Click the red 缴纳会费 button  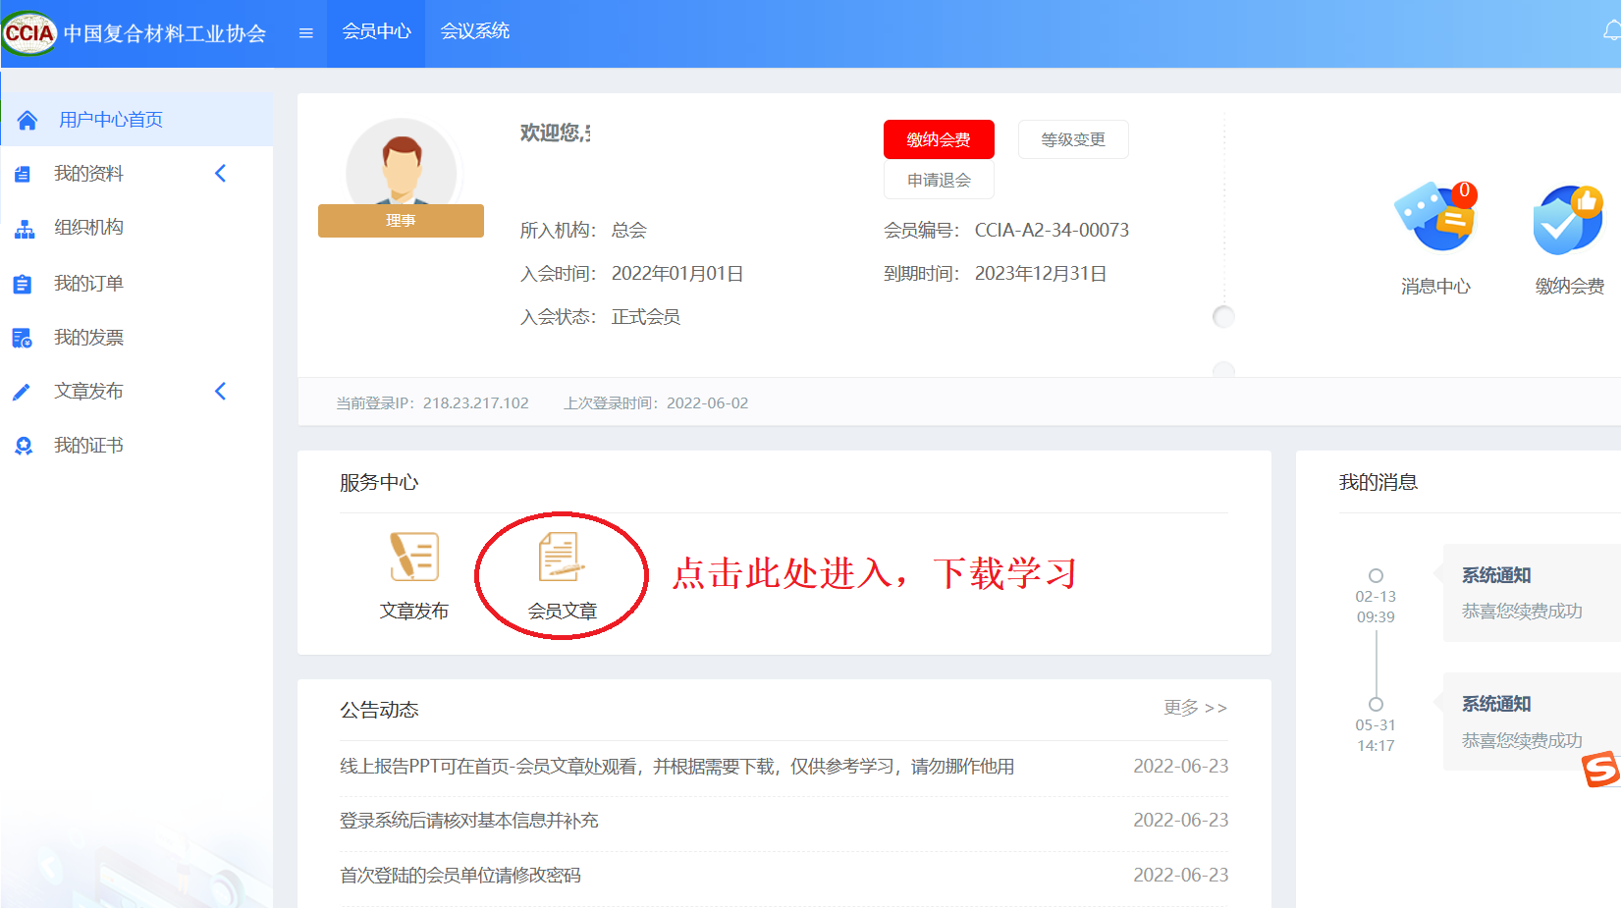939,139
